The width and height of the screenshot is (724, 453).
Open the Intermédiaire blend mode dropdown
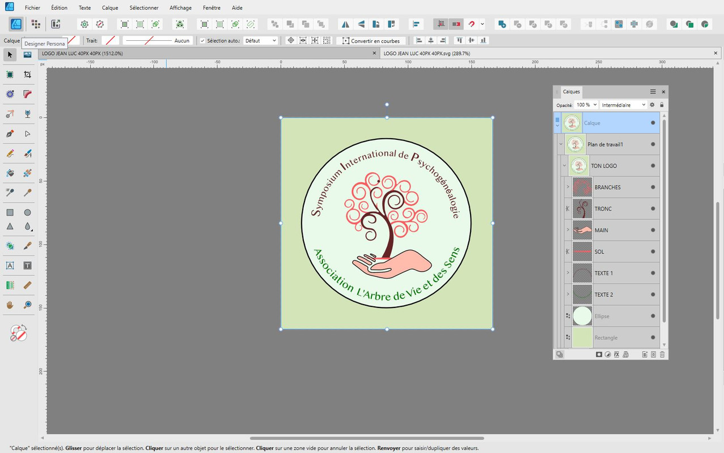623,105
